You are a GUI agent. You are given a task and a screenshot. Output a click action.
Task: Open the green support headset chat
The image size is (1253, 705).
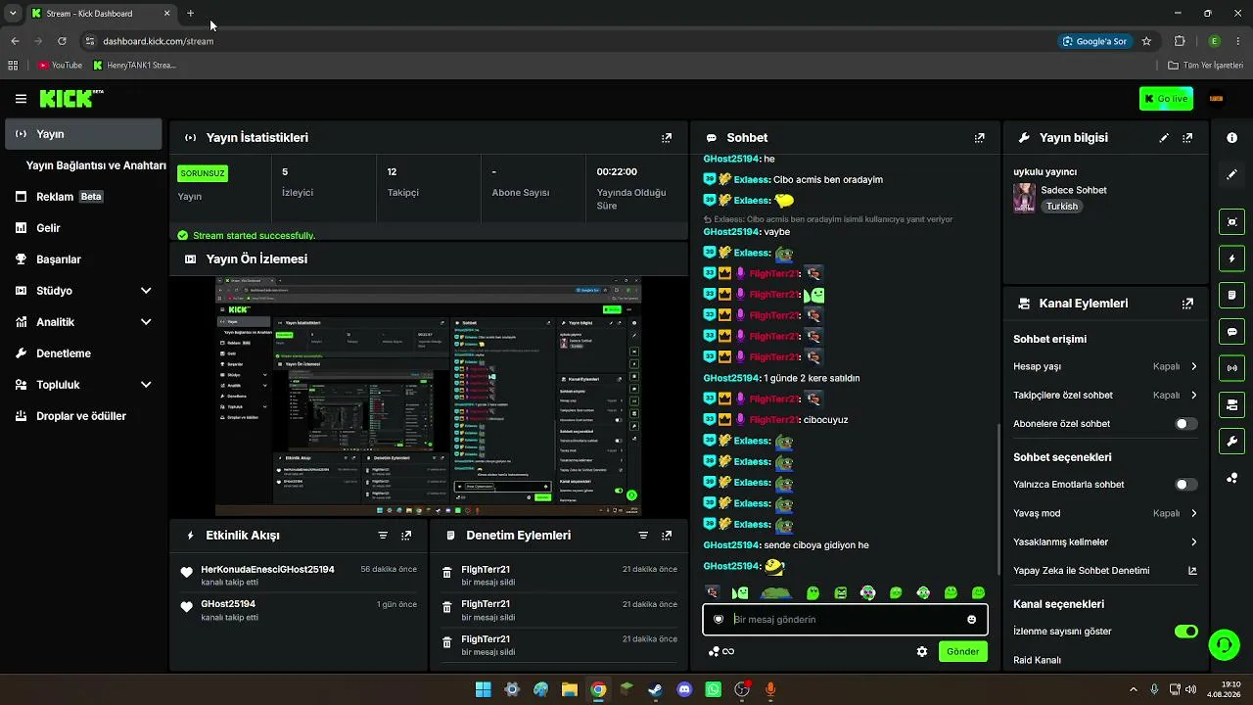tap(1224, 644)
